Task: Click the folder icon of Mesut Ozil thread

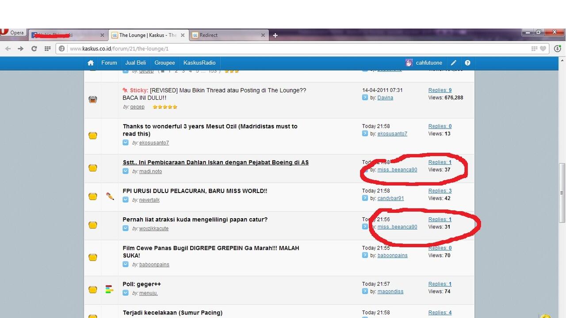Action: [x=92, y=136]
